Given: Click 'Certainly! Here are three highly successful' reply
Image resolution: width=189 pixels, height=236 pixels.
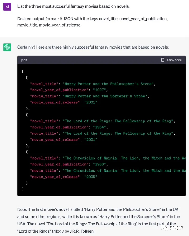Looking at the screenshot, I should pyautogui.click(x=93, y=47).
